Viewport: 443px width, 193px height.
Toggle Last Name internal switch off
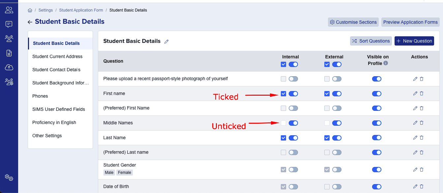pyautogui.click(x=293, y=138)
